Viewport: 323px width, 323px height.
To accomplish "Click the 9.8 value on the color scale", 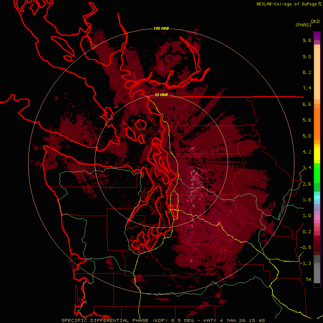I will 307,40.
